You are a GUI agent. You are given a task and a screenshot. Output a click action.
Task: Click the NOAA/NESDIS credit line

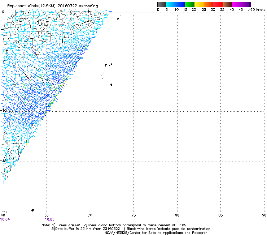click(x=156, y=233)
